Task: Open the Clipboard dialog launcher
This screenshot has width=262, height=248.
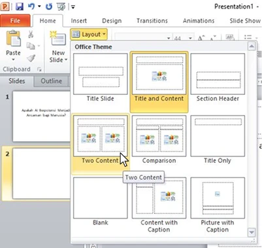Action: [39, 69]
